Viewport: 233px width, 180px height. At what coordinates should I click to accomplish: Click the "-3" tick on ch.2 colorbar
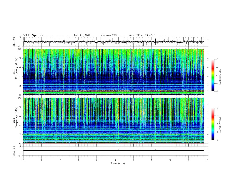coord(217,108)
